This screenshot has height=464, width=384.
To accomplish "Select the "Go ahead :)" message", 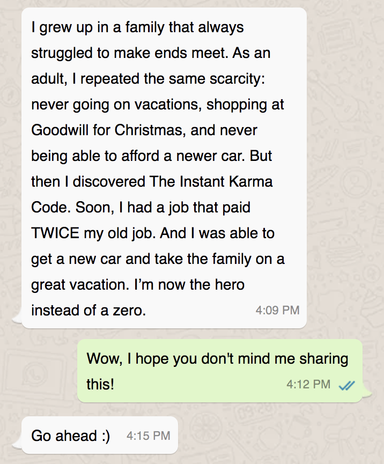I will 71,436.
